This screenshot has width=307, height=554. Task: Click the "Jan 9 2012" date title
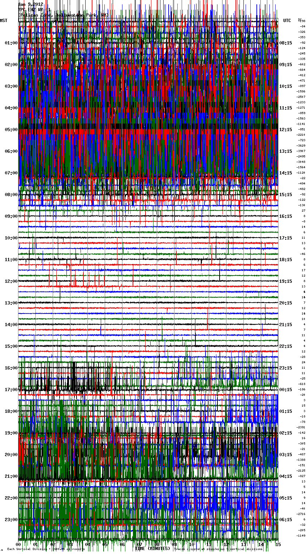tap(30, 4)
